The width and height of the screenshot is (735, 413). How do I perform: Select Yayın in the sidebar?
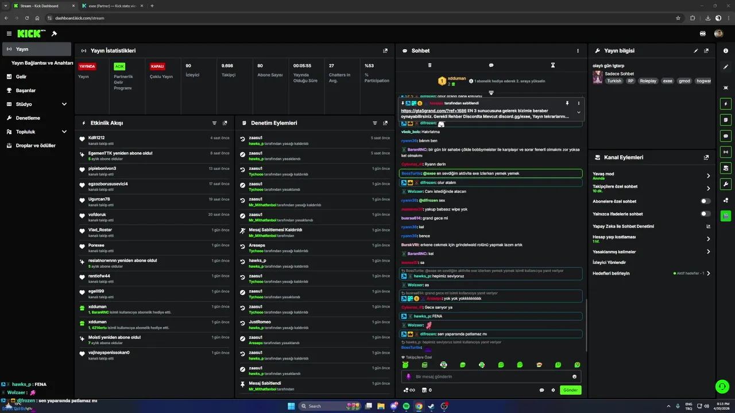pos(37,49)
